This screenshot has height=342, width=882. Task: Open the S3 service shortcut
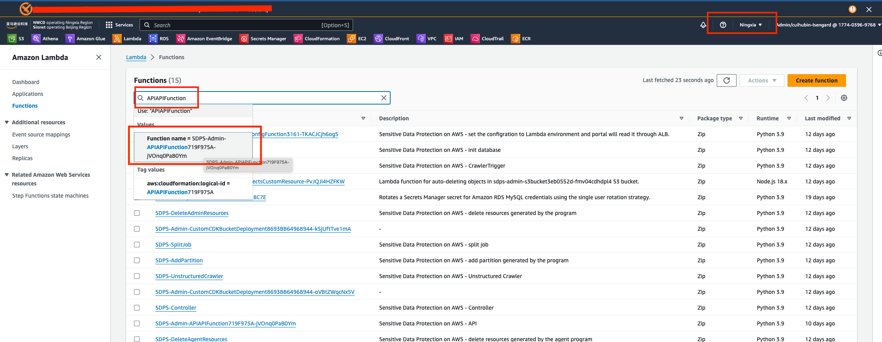(16, 39)
